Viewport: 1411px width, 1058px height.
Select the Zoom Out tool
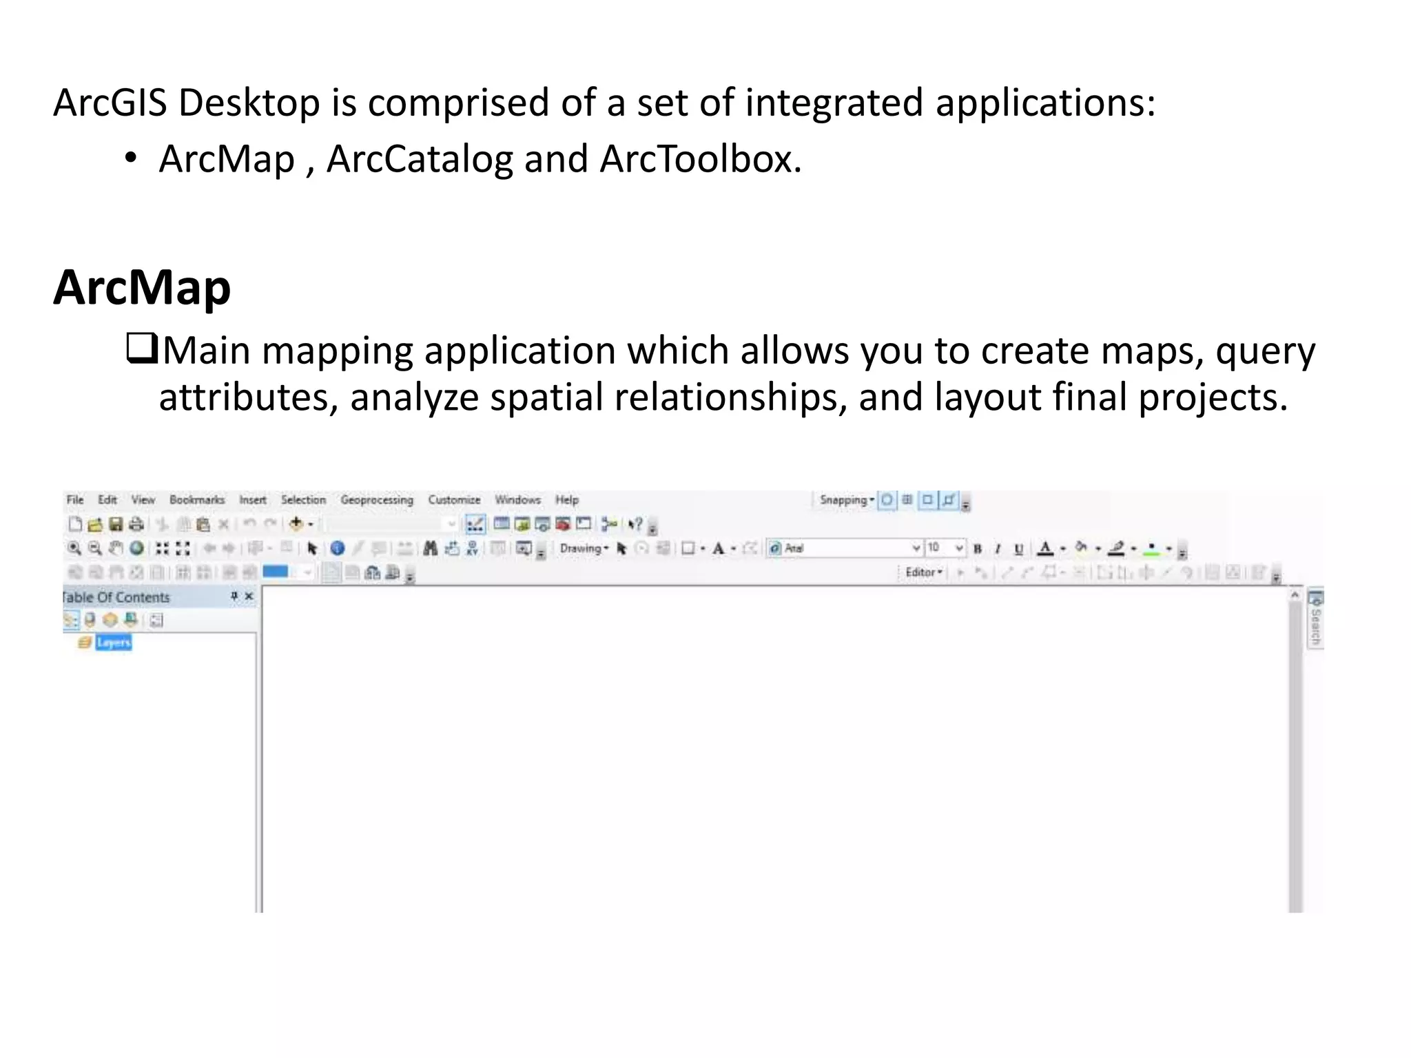coord(95,548)
